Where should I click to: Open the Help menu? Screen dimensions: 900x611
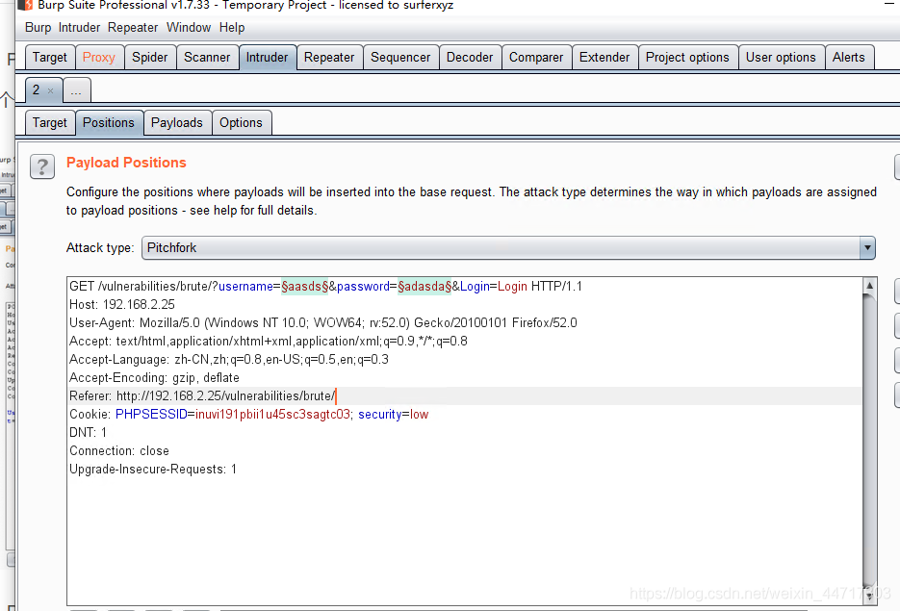pos(232,28)
